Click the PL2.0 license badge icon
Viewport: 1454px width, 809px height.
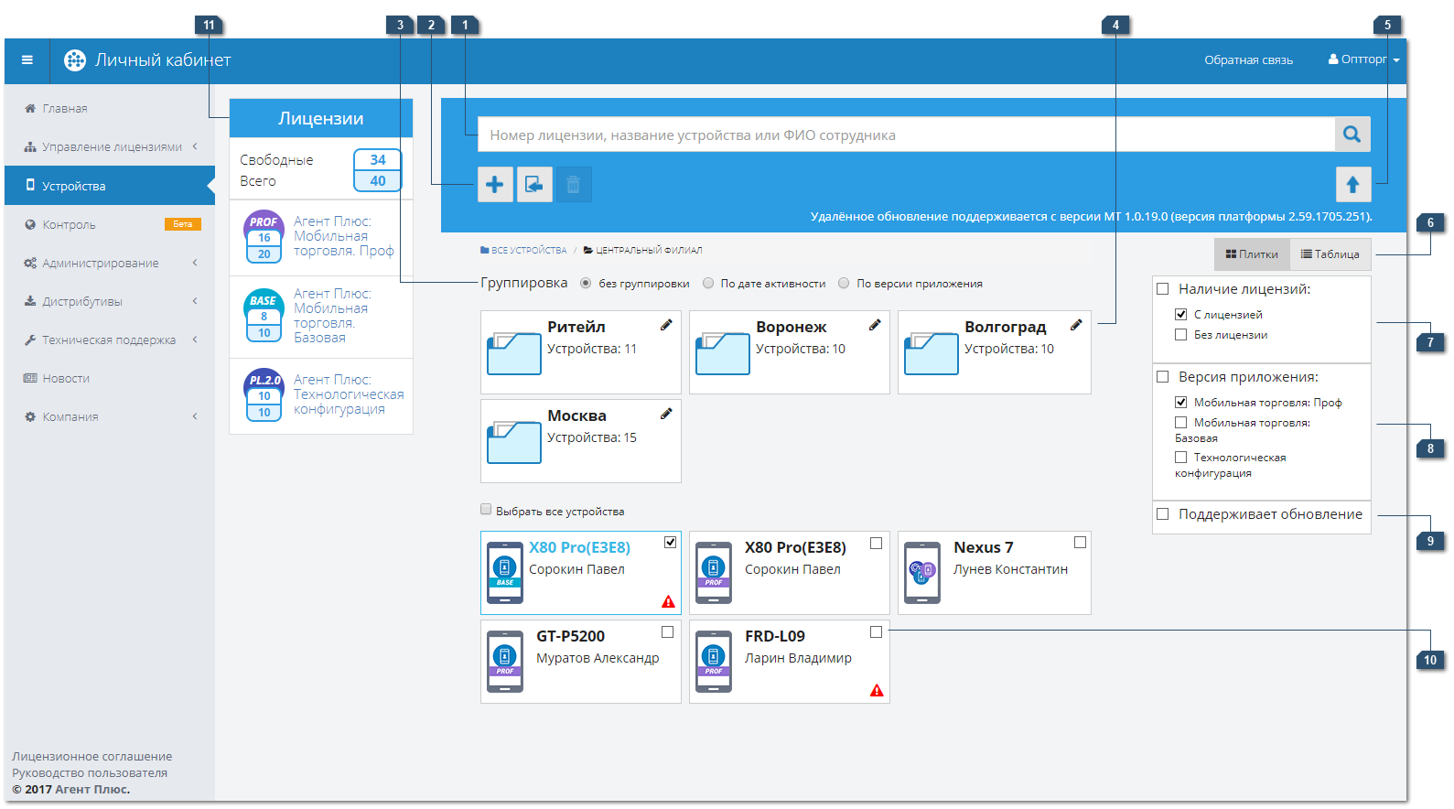click(x=264, y=395)
